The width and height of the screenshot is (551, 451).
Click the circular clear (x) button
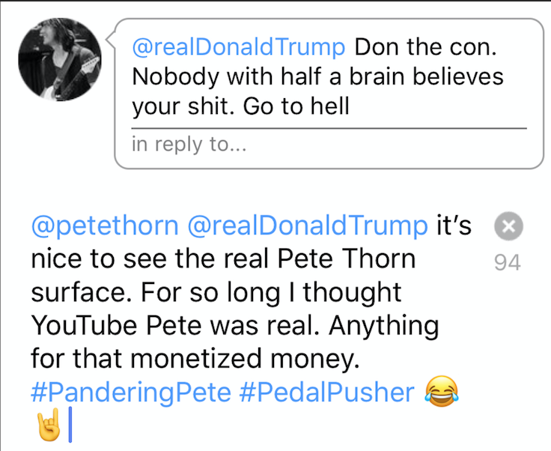pyautogui.click(x=508, y=227)
